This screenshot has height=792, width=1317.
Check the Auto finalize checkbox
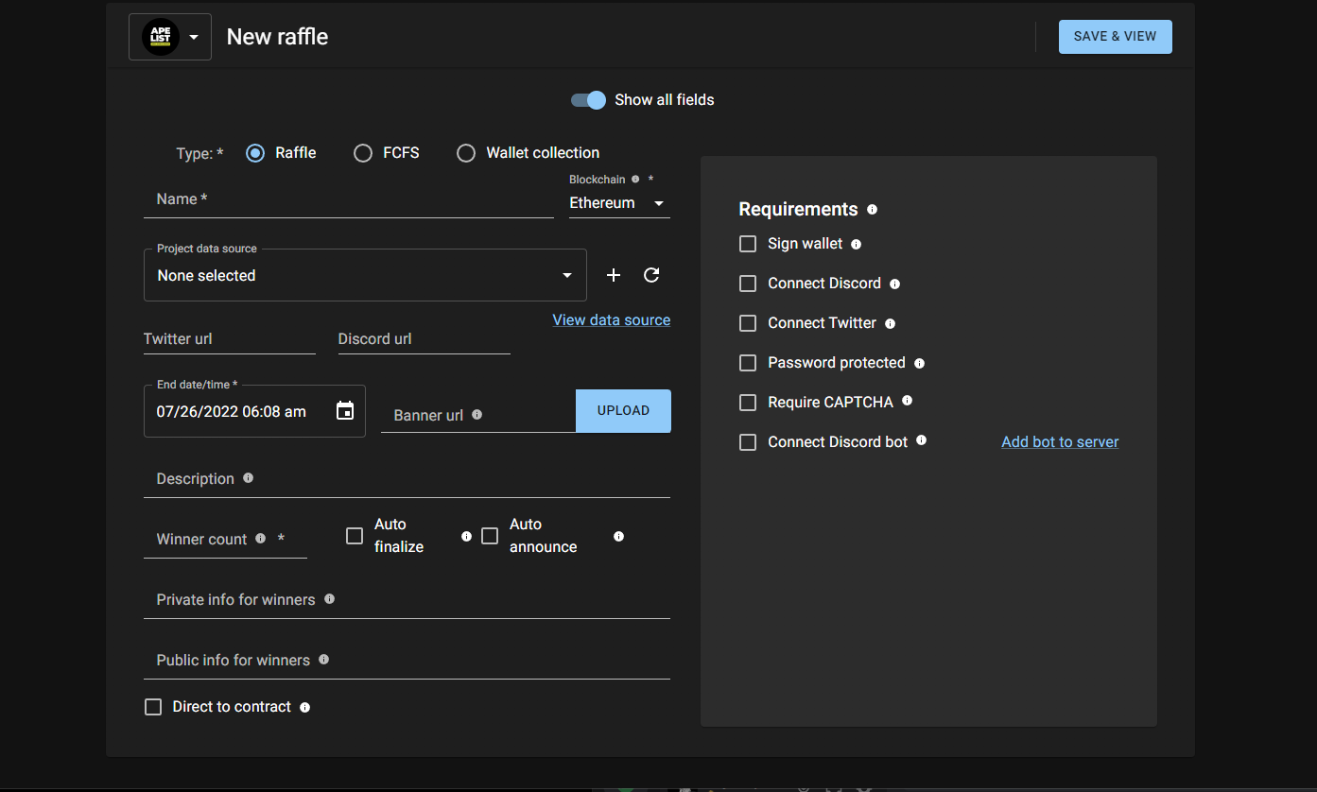355,536
